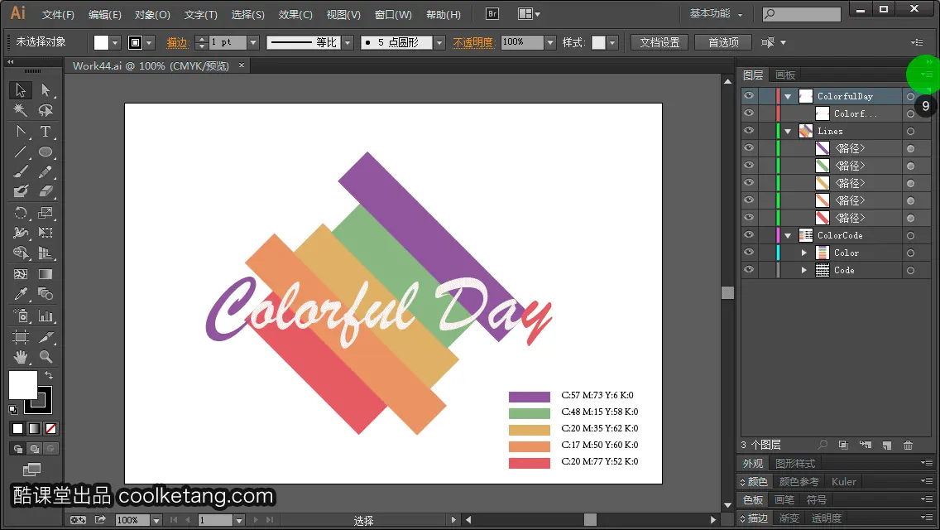940x530 pixels.
Task: Select the Type tool
Action: coord(46,132)
